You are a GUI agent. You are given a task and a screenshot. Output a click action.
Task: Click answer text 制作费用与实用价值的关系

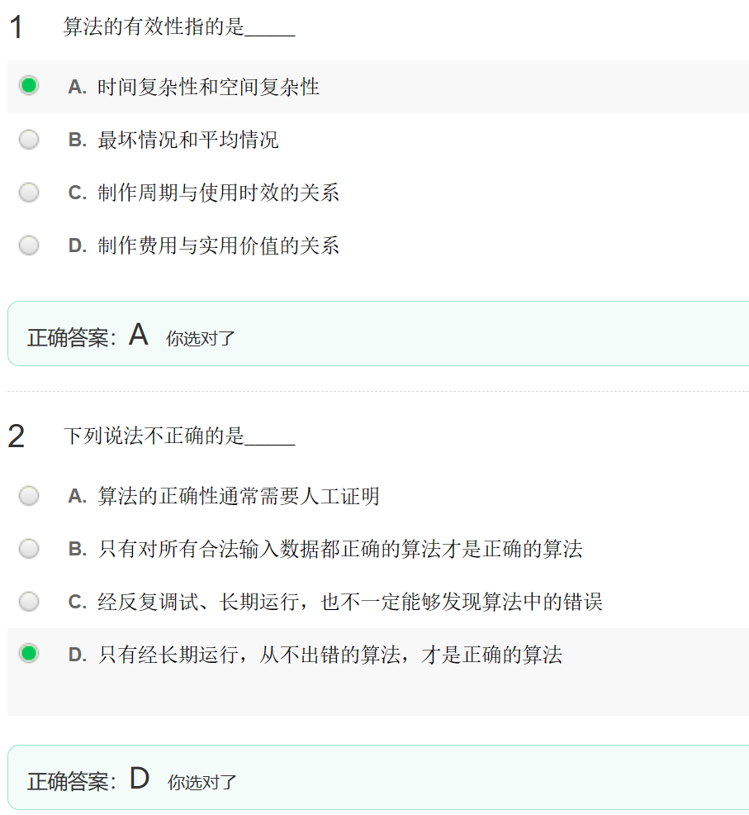[x=218, y=245]
